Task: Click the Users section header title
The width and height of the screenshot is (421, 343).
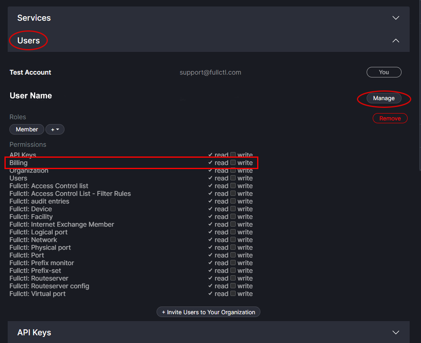Action: tap(28, 41)
